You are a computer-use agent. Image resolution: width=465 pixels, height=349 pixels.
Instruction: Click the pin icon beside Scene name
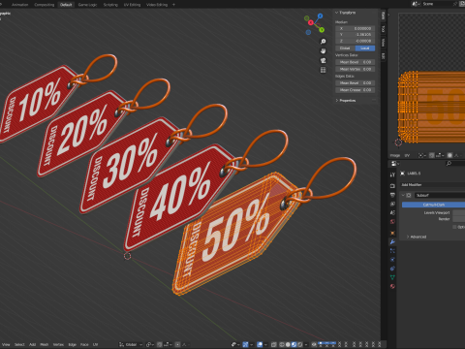pyautogui.click(x=455, y=4)
